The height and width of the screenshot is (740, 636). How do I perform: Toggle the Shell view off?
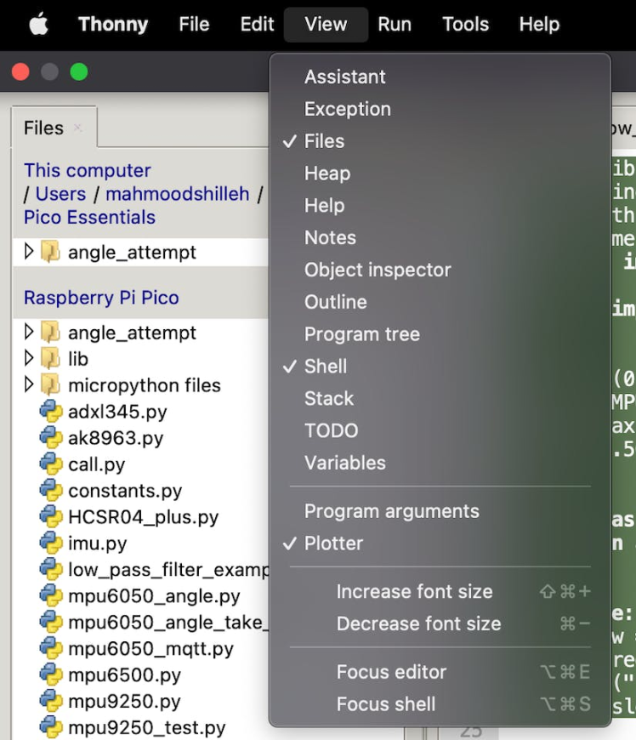pyautogui.click(x=325, y=367)
